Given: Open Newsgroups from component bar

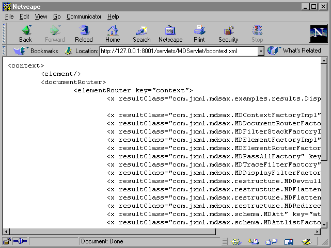Looking at the screenshot, I should tap(271, 241).
